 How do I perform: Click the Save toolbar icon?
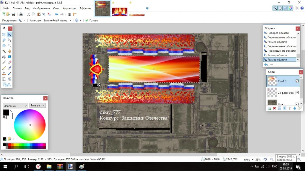point(13,14)
